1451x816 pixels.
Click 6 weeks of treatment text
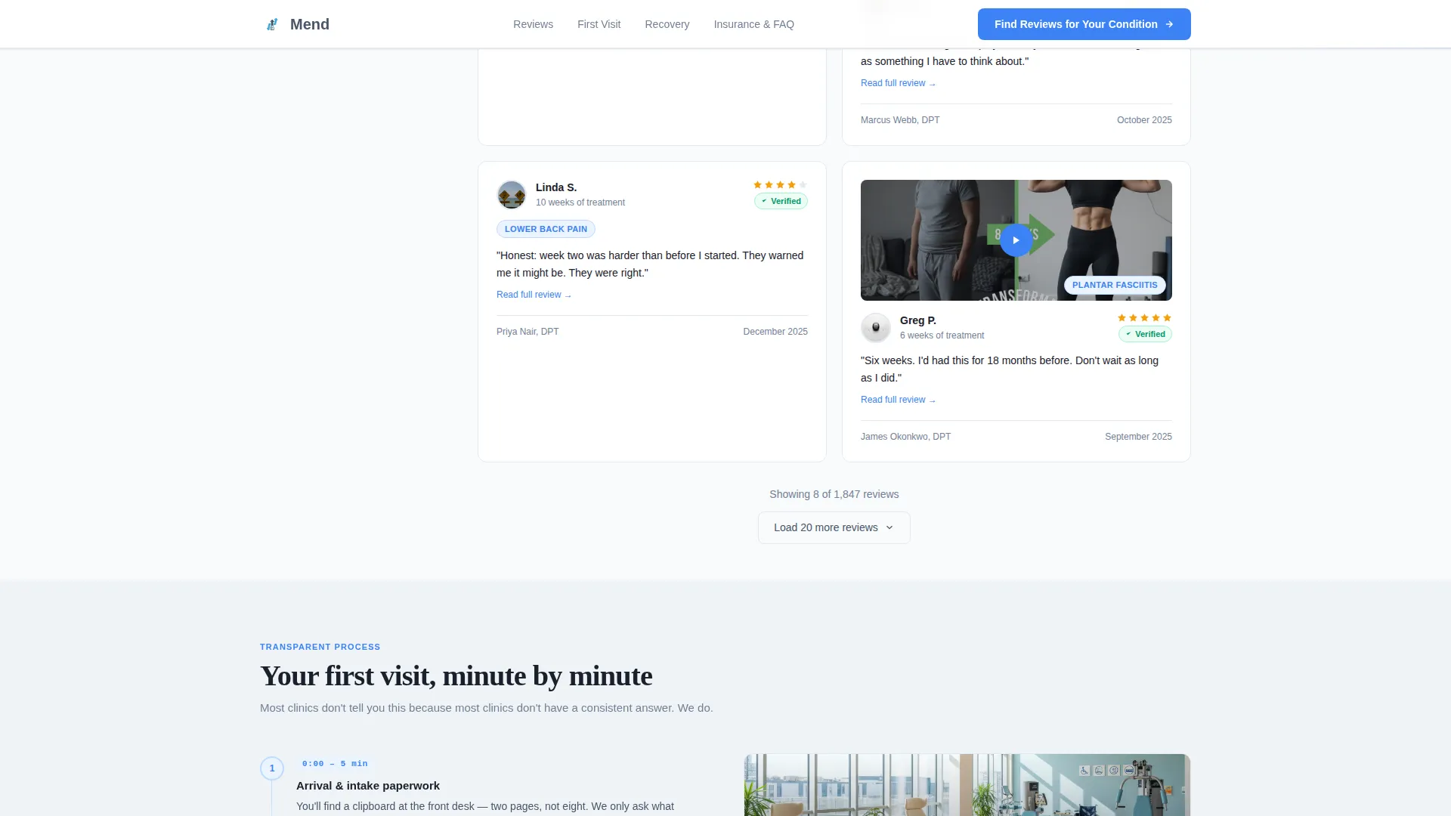942,335
